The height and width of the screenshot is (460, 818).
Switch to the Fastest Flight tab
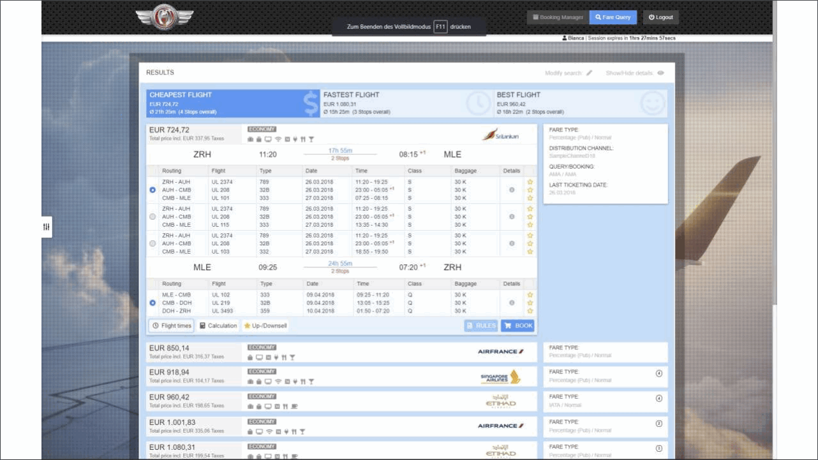(x=406, y=103)
